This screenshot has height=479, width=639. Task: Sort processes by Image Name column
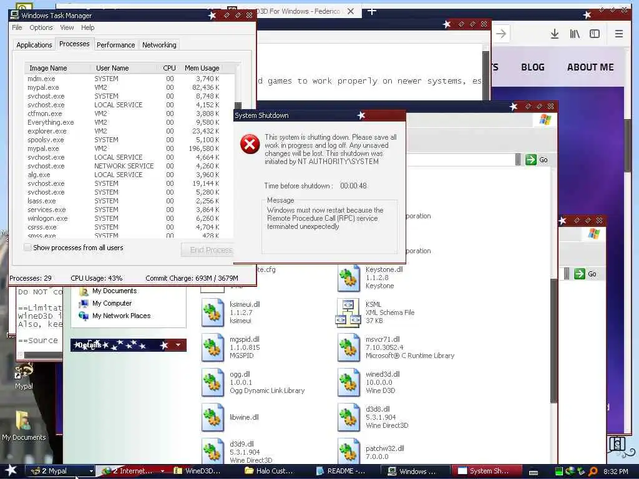[x=57, y=68]
